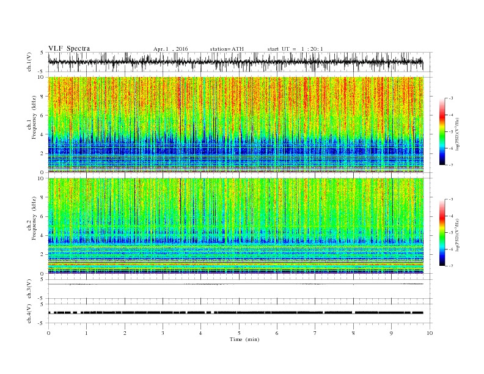Screen dimensions: 484x374
Task: Click time axis tick label "9"
Action: pyautogui.click(x=391, y=333)
